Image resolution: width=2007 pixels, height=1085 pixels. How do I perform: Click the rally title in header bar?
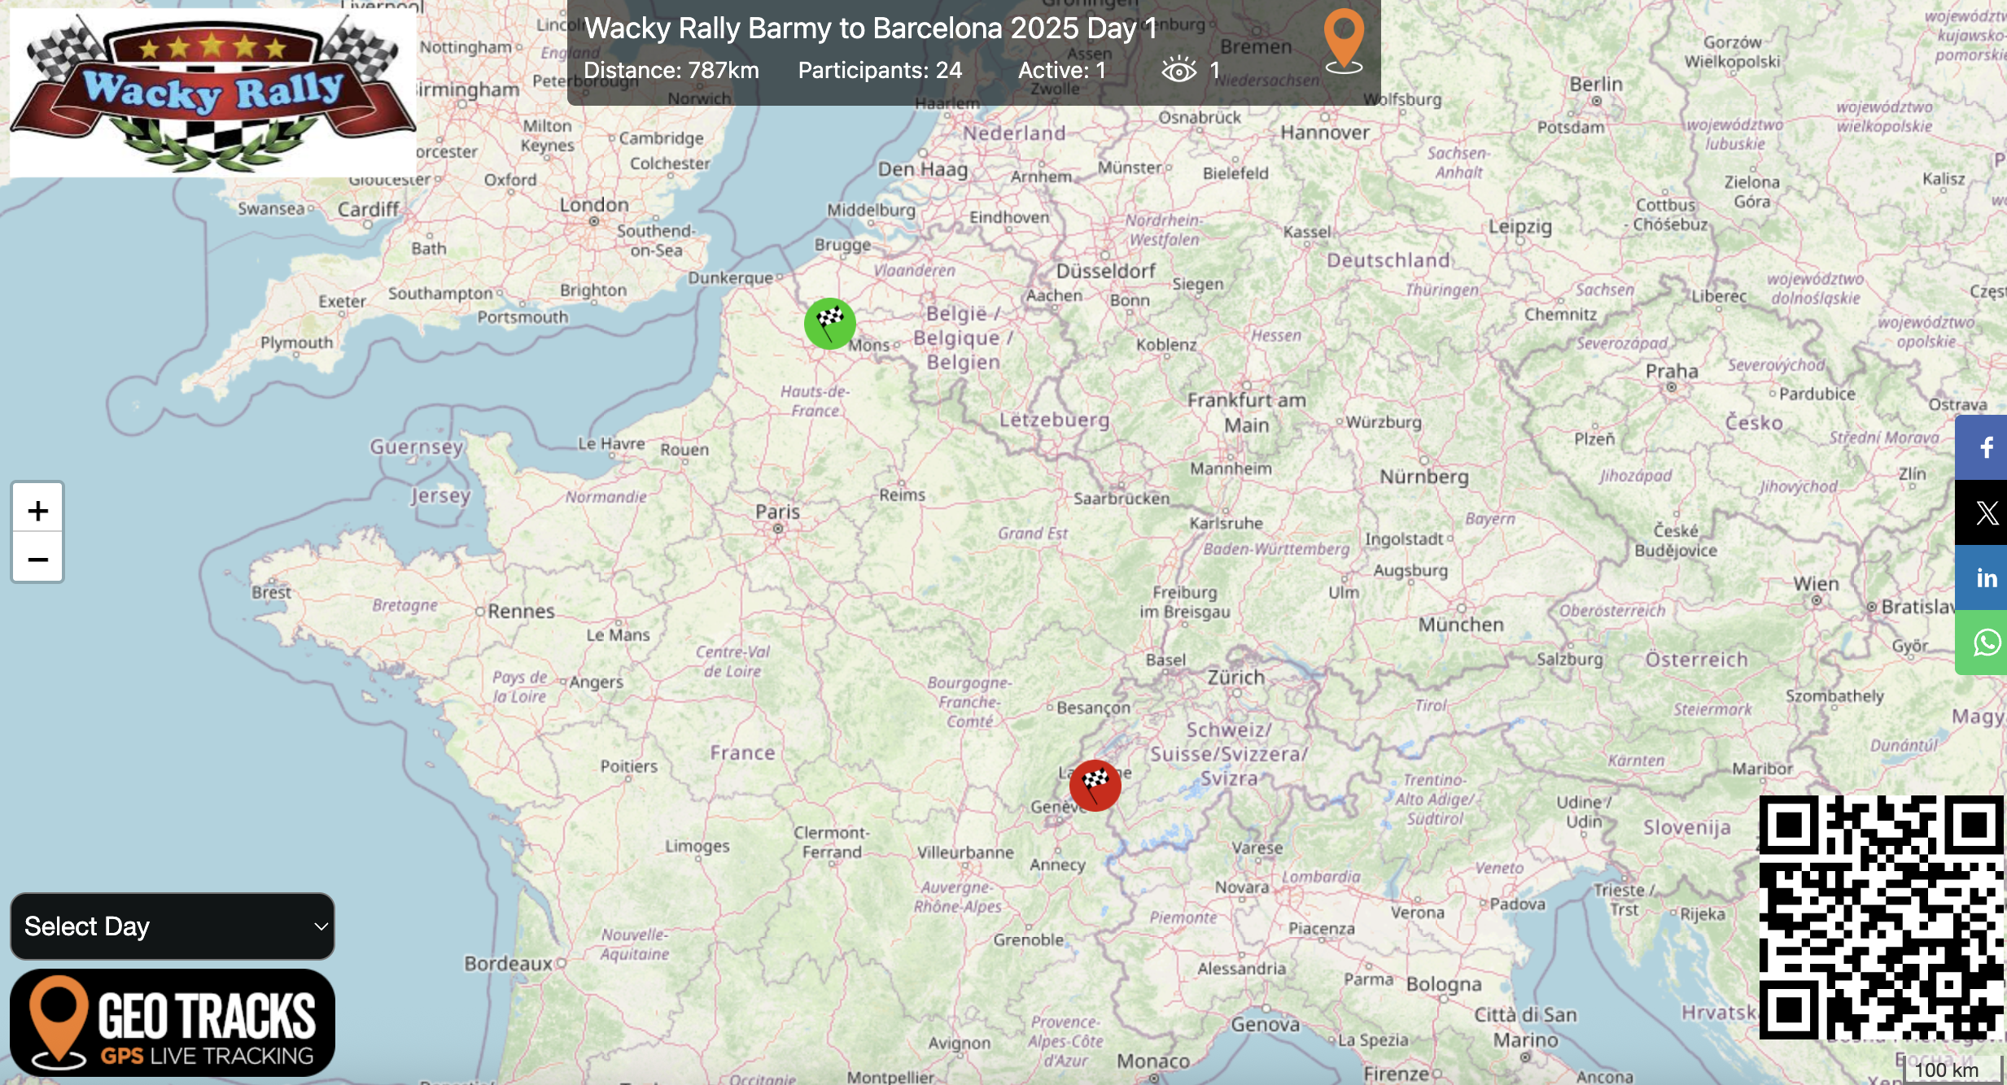[x=870, y=28]
